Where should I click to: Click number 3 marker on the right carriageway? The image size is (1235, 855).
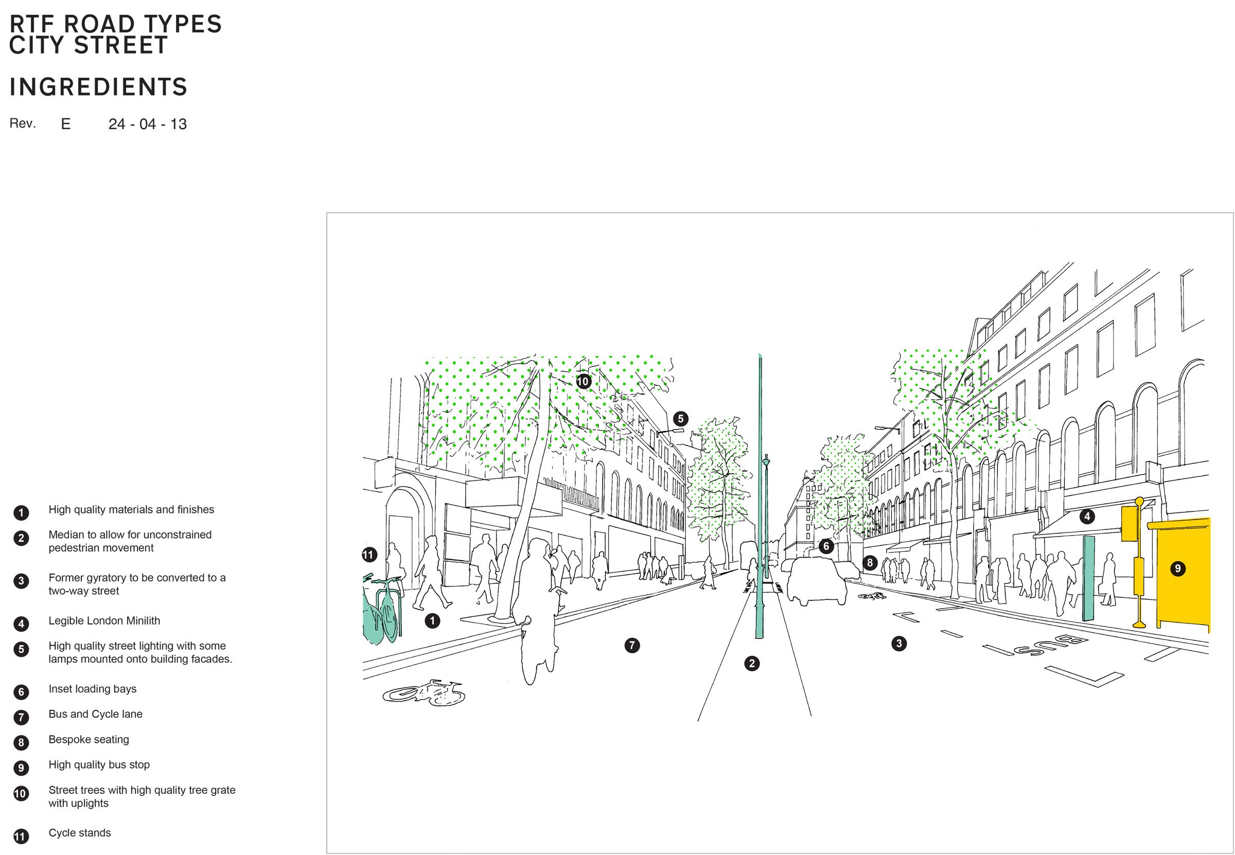click(x=899, y=644)
